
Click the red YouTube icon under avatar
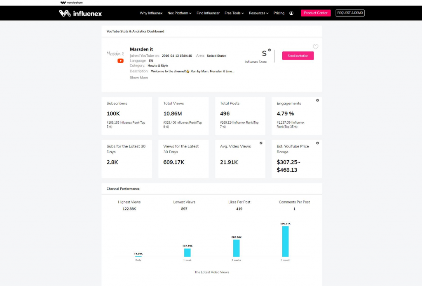coord(120,61)
